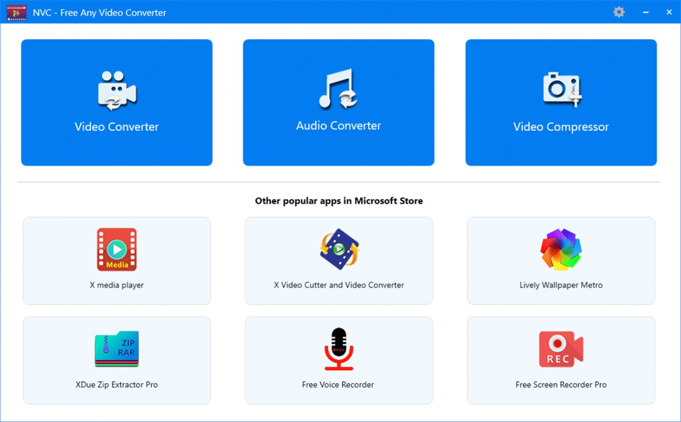
Task: Select the X Video Cutter and Video Converter icon
Action: pyautogui.click(x=338, y=248)
